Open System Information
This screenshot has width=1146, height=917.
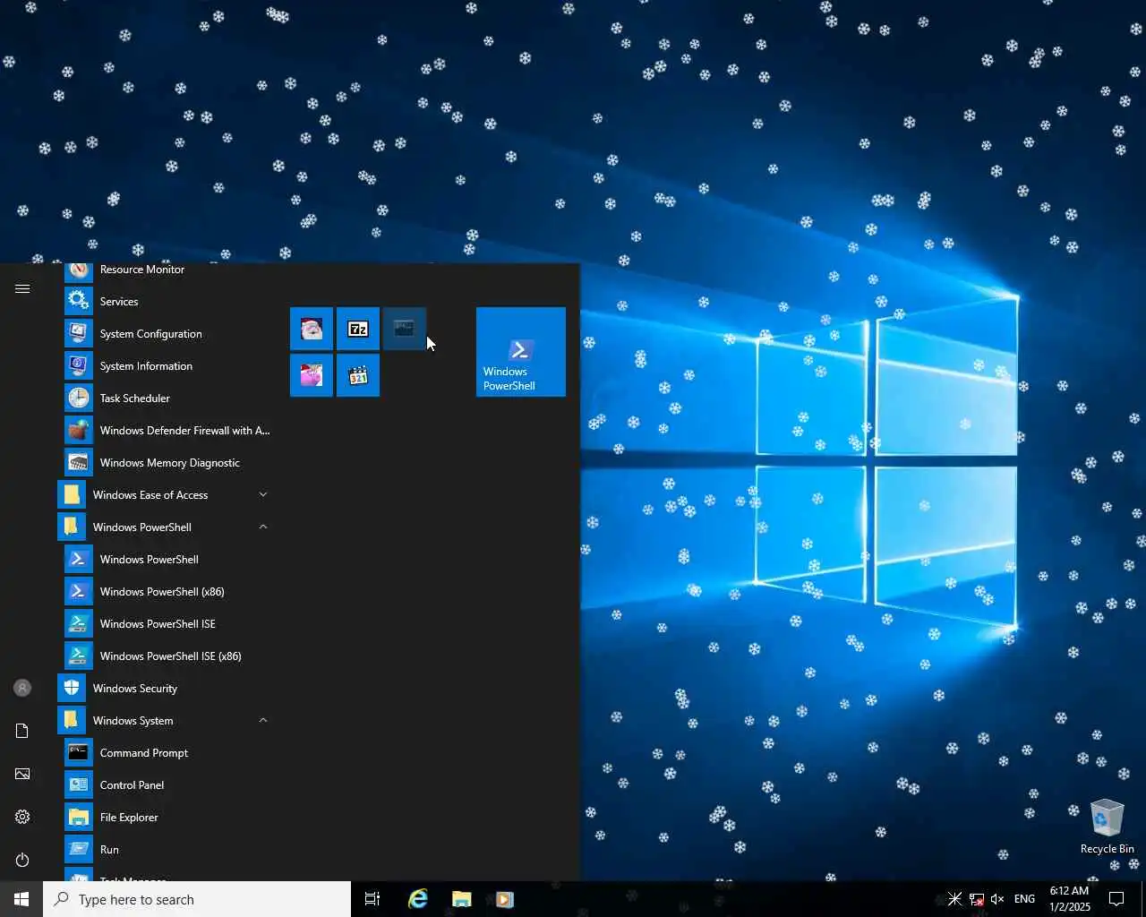click(166, 365)
